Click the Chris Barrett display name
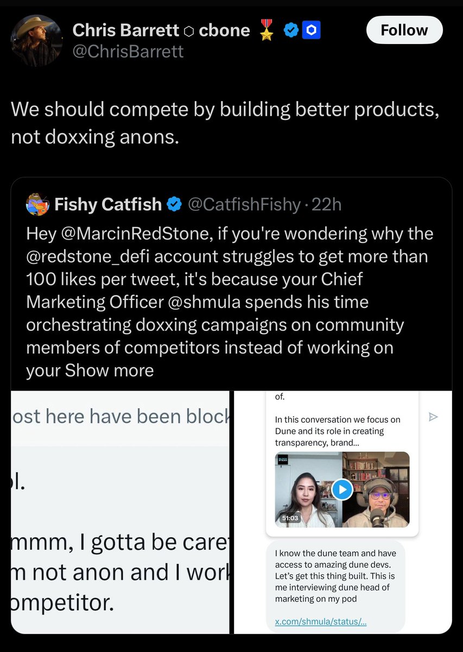The height and width of the screenshot is (652, 463). tap(125, 30)
